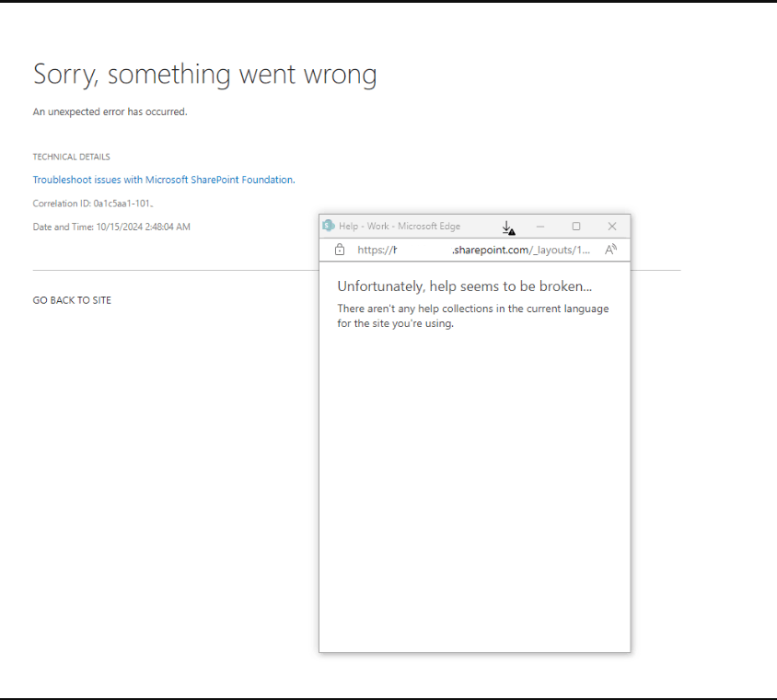Click 'An unexpected error has occurred.' text
The width and height of the screenshot is (777, 700).
110,112
